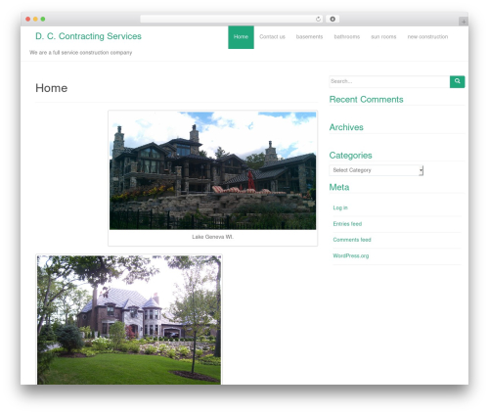Open the Home menu item
The width and height of the screenshot is (489, 414).
click(241, 37)
